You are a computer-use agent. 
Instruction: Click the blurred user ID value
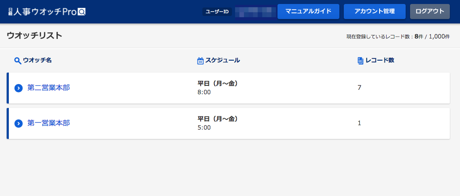pos(255,12)
